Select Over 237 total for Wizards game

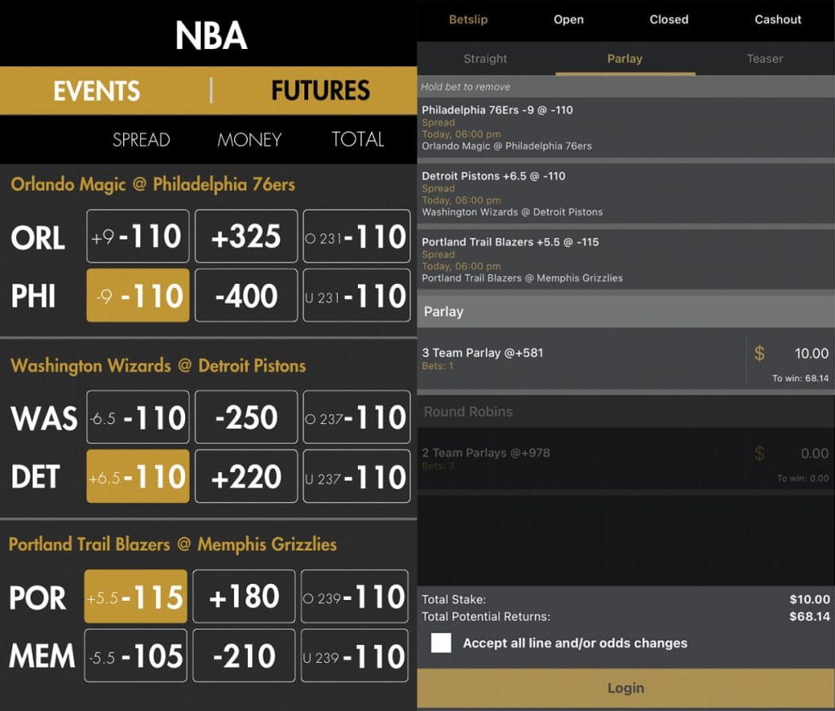click(x=356, y=417)
